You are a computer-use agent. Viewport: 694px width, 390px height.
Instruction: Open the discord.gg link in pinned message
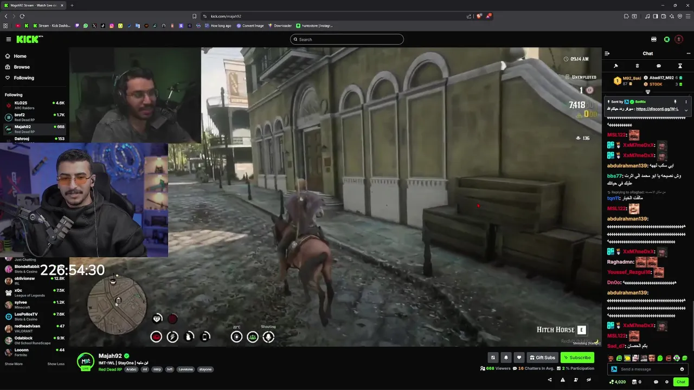coord(657,109)
